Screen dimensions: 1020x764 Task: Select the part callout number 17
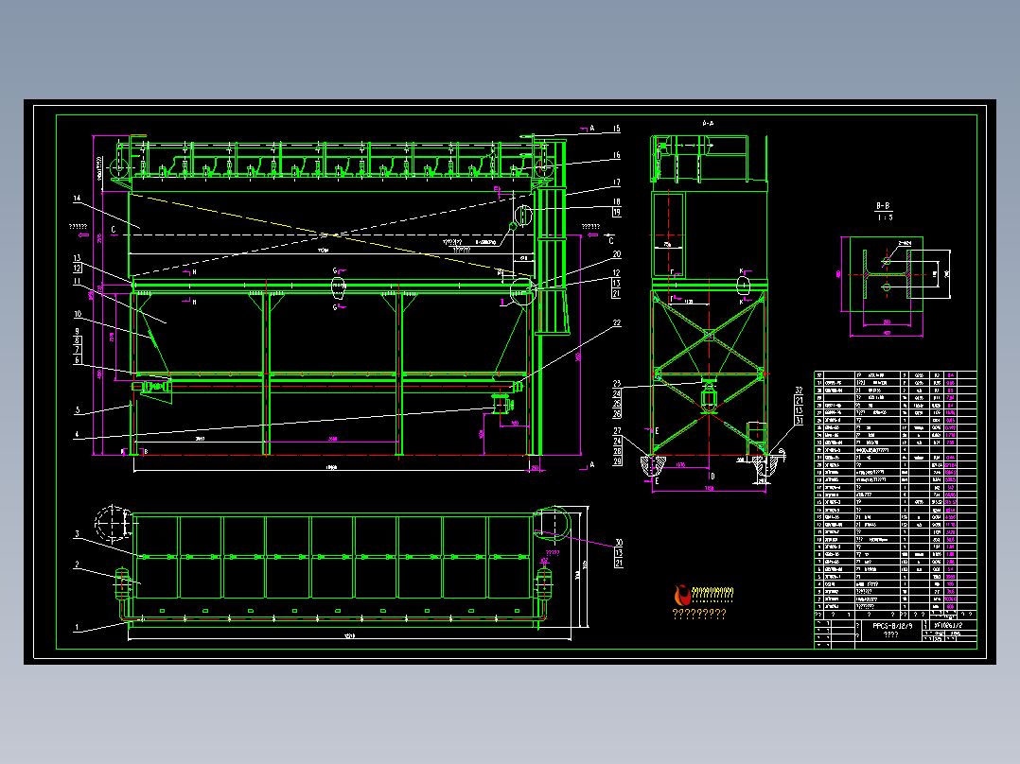click(x=616, y=182)
